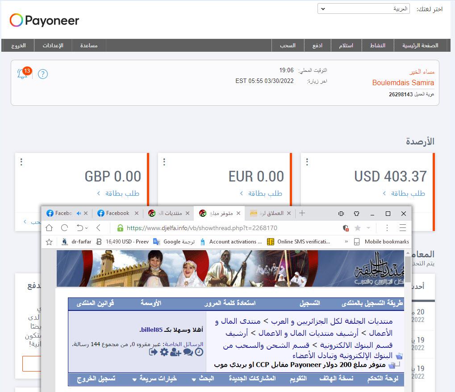This screenshot has width=455, height=392.
Task: Click the forum add-friend icon
Action: pos(175,352)
